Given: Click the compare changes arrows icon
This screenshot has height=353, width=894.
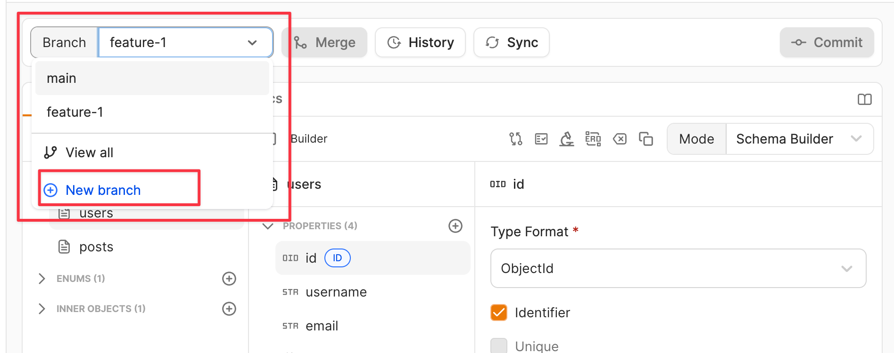Looking at the screenshot, I should pos(516,139).
